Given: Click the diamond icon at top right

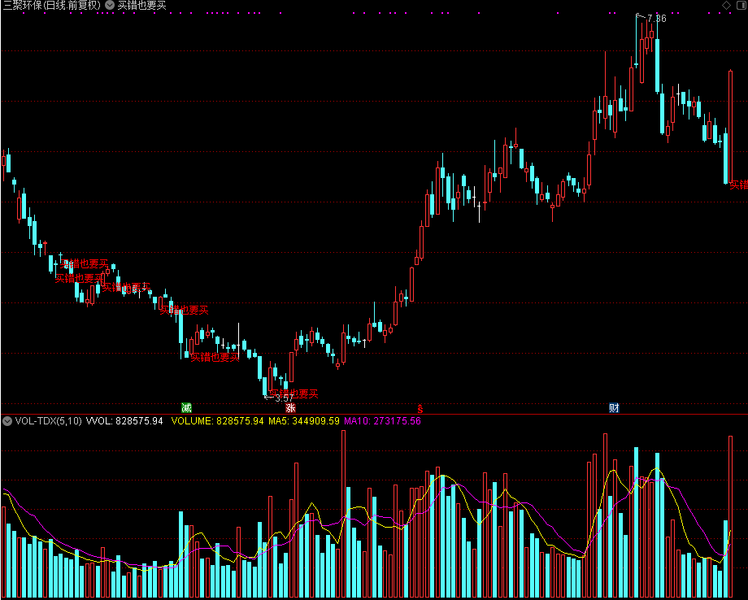Looking at the screenshot, I should 726,5.
